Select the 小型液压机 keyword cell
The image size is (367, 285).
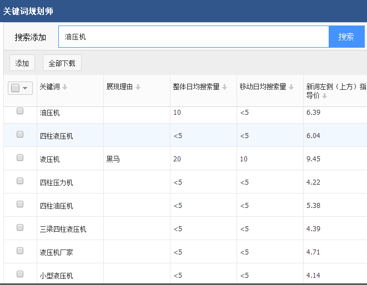pos(56,276)
